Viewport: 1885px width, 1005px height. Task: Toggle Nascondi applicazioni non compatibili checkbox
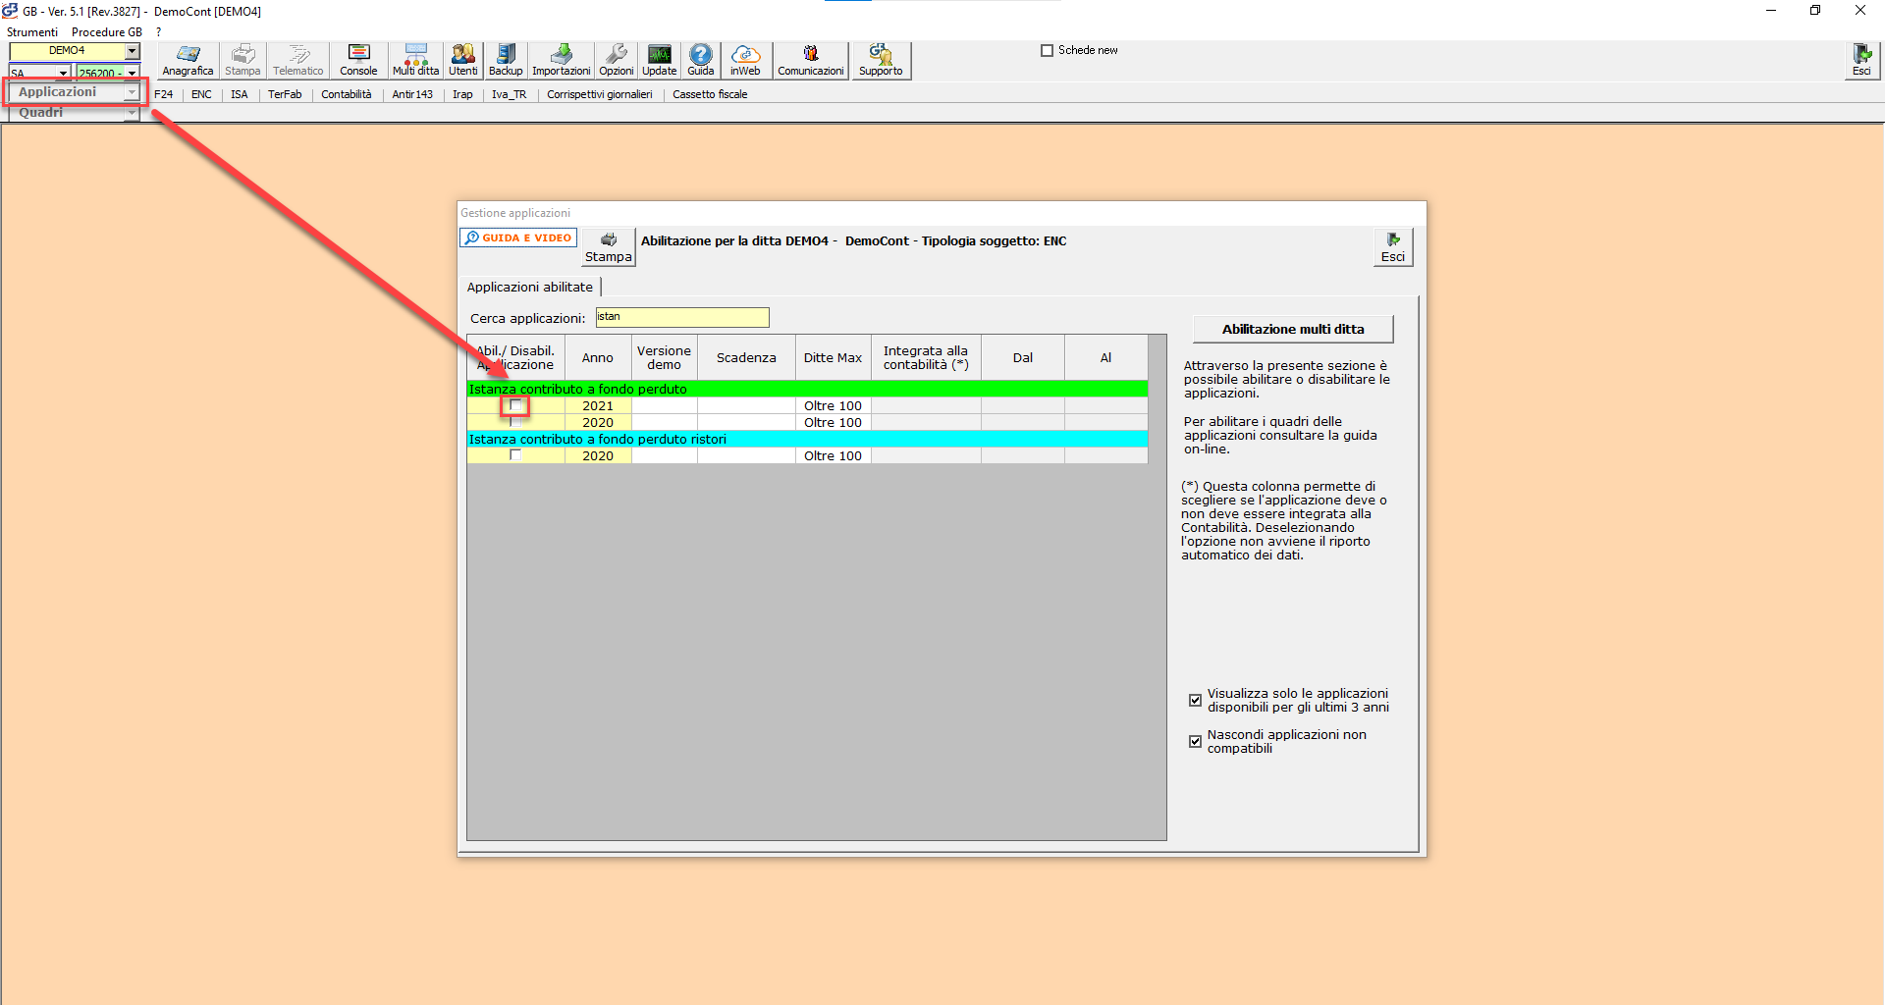(x=1195, y=741)
